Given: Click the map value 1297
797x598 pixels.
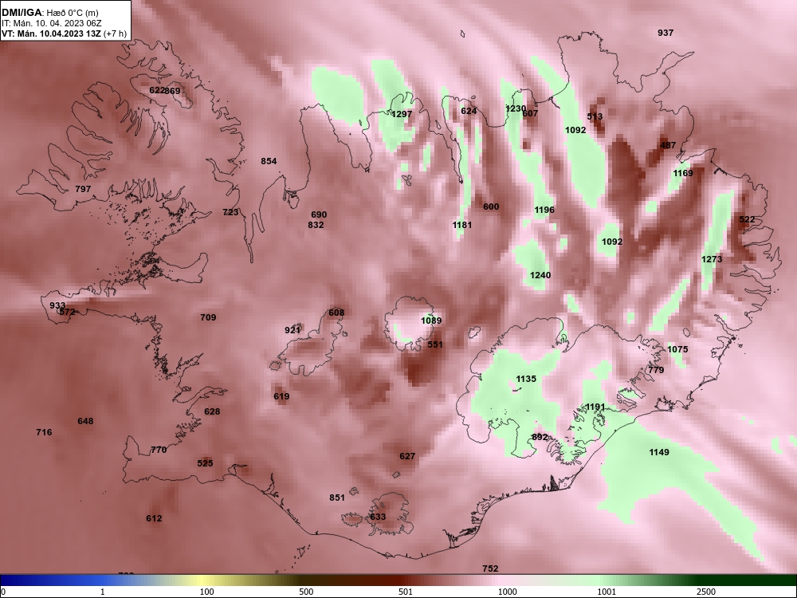Looking at the screenshot, I should click(402, 114).
